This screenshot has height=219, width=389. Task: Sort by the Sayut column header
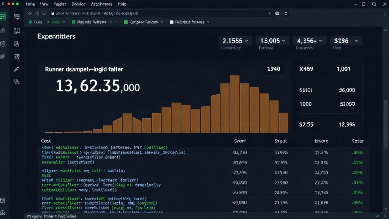point(281,141)
